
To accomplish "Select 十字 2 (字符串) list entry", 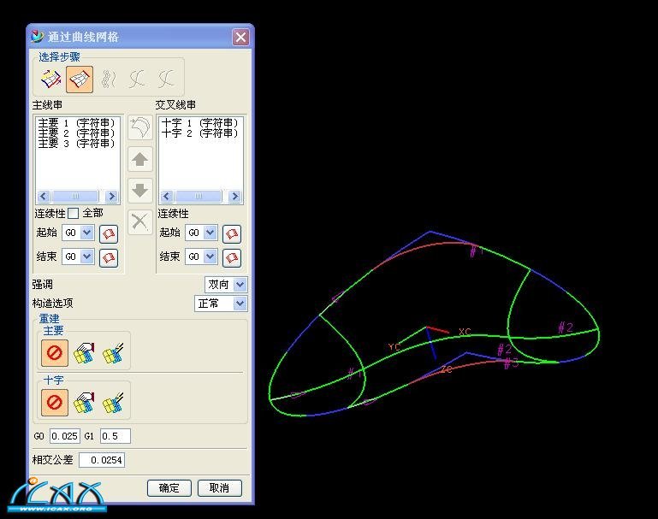I will 199,133.
